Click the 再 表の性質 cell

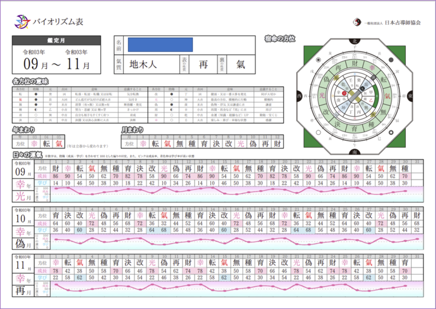tap(204, 62)
